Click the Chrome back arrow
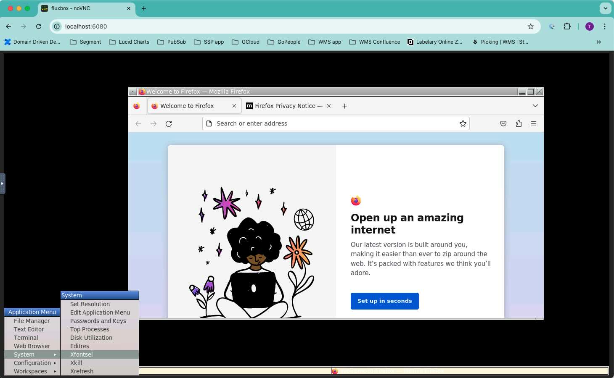 [8, 26]
